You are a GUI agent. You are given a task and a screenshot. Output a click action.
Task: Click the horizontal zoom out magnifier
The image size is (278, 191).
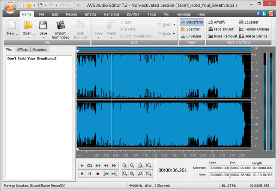[132, 166]
